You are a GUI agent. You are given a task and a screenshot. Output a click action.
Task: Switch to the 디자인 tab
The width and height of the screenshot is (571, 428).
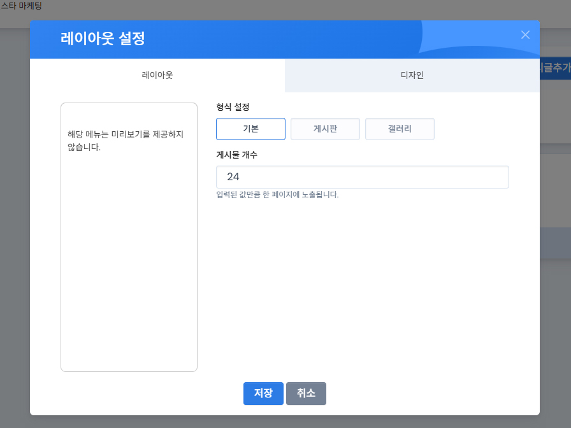click(412, 75)
